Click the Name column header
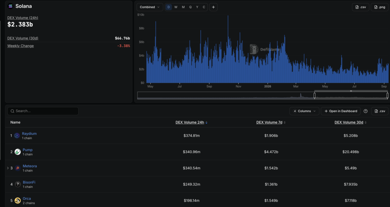Screen dimensions: 390x207 (x=15, y=122)
